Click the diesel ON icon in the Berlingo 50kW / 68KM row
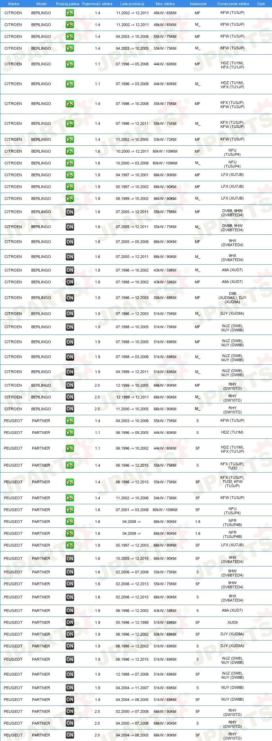Viewport: 272px width, 741px height. tap(70, 298)
